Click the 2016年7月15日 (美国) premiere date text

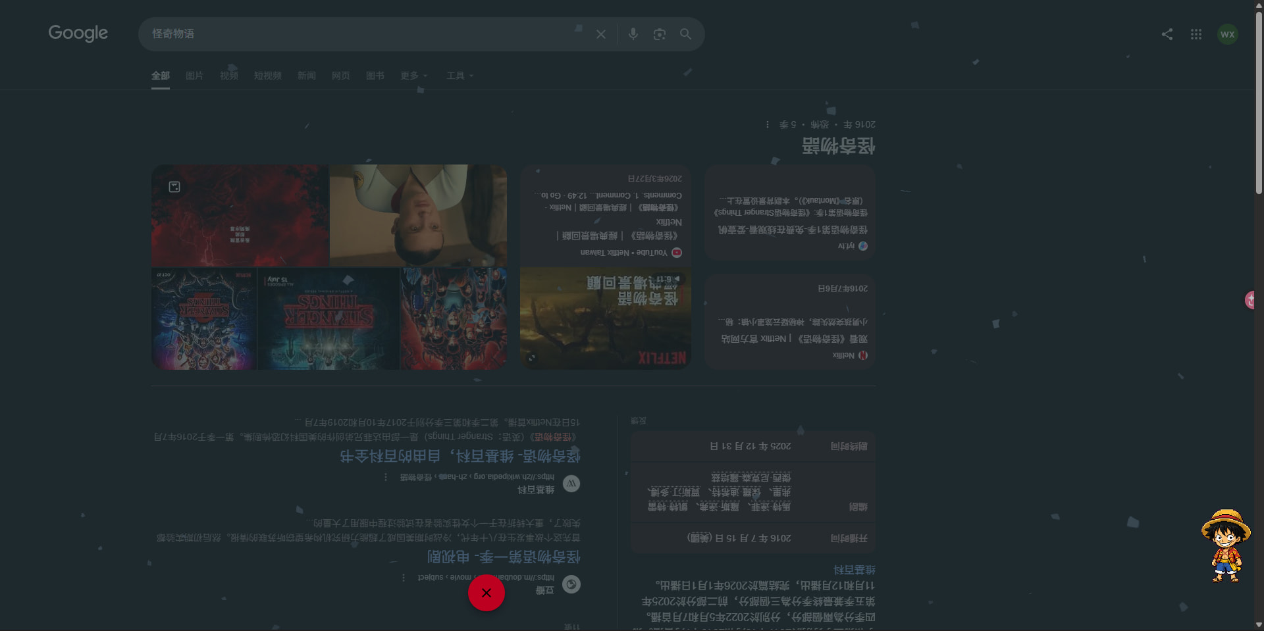point(739,538)
